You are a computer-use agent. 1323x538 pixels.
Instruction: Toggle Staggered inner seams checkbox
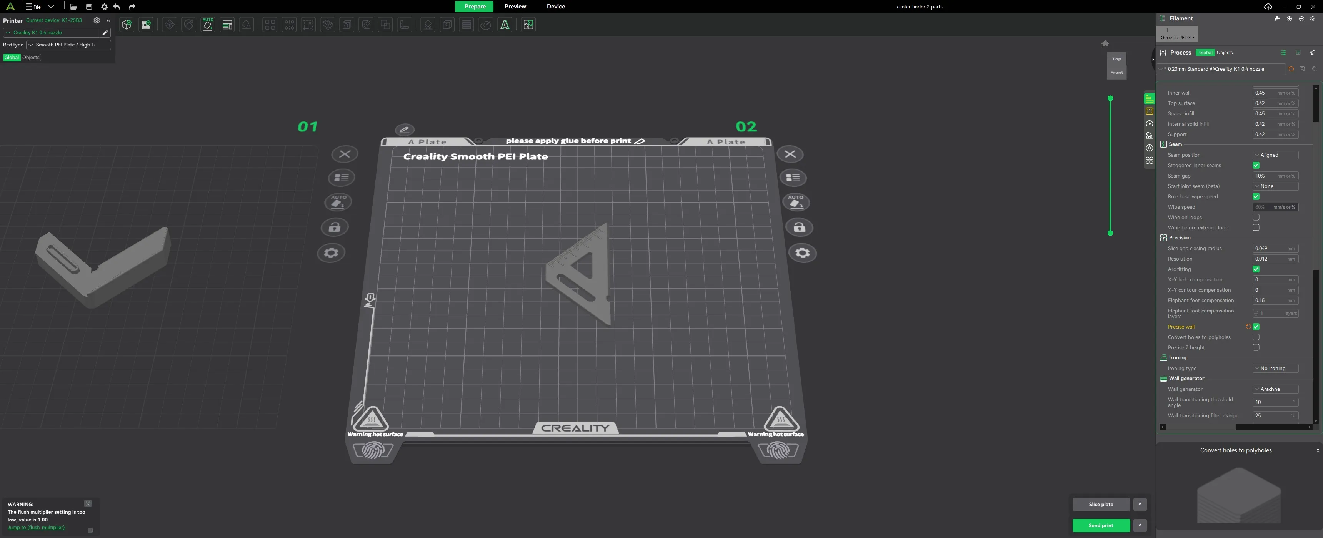tap(1256, 165)
